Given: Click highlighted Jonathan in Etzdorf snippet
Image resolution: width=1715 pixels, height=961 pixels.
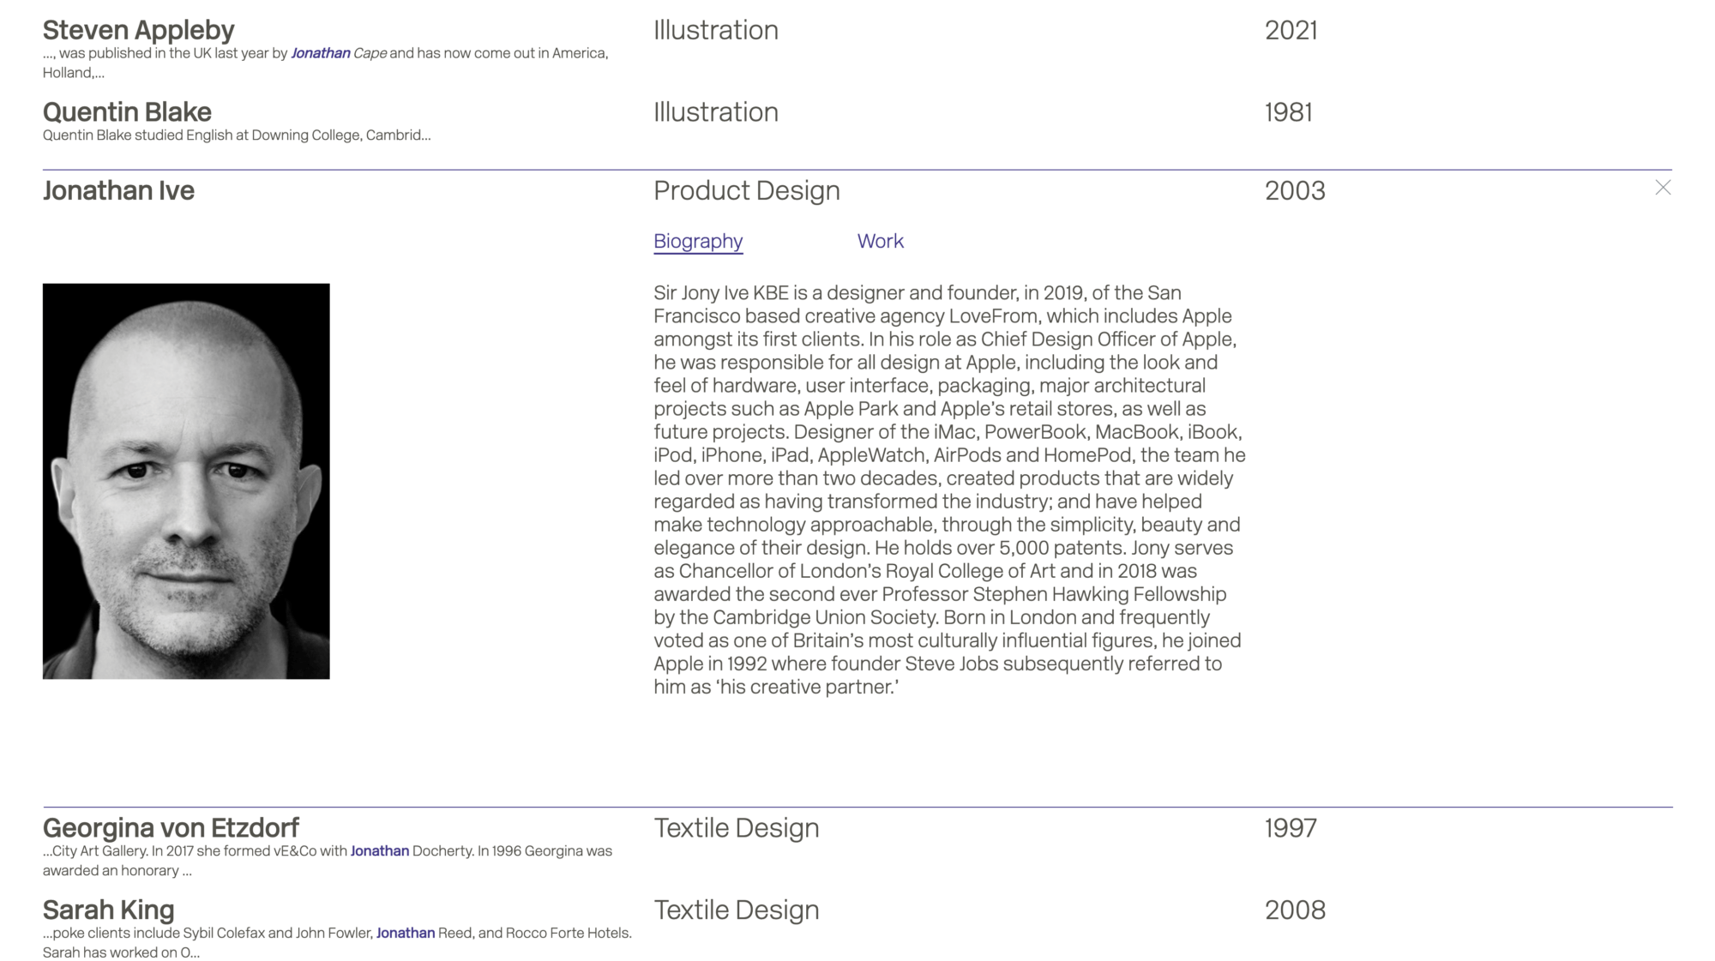Looking at the screenshot, I should tap(379, 851).
